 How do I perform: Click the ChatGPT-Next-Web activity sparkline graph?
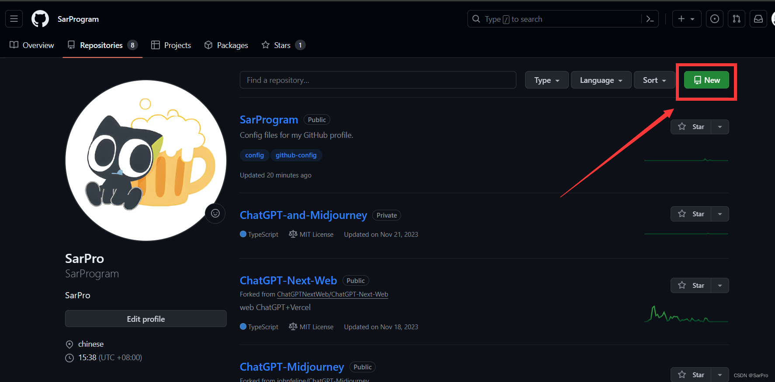[686, 314]
